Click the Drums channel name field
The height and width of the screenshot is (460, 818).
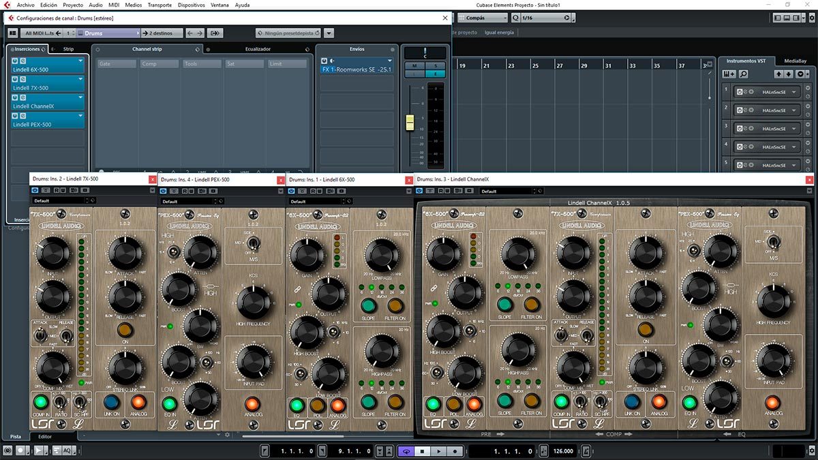tap(107, 33)
